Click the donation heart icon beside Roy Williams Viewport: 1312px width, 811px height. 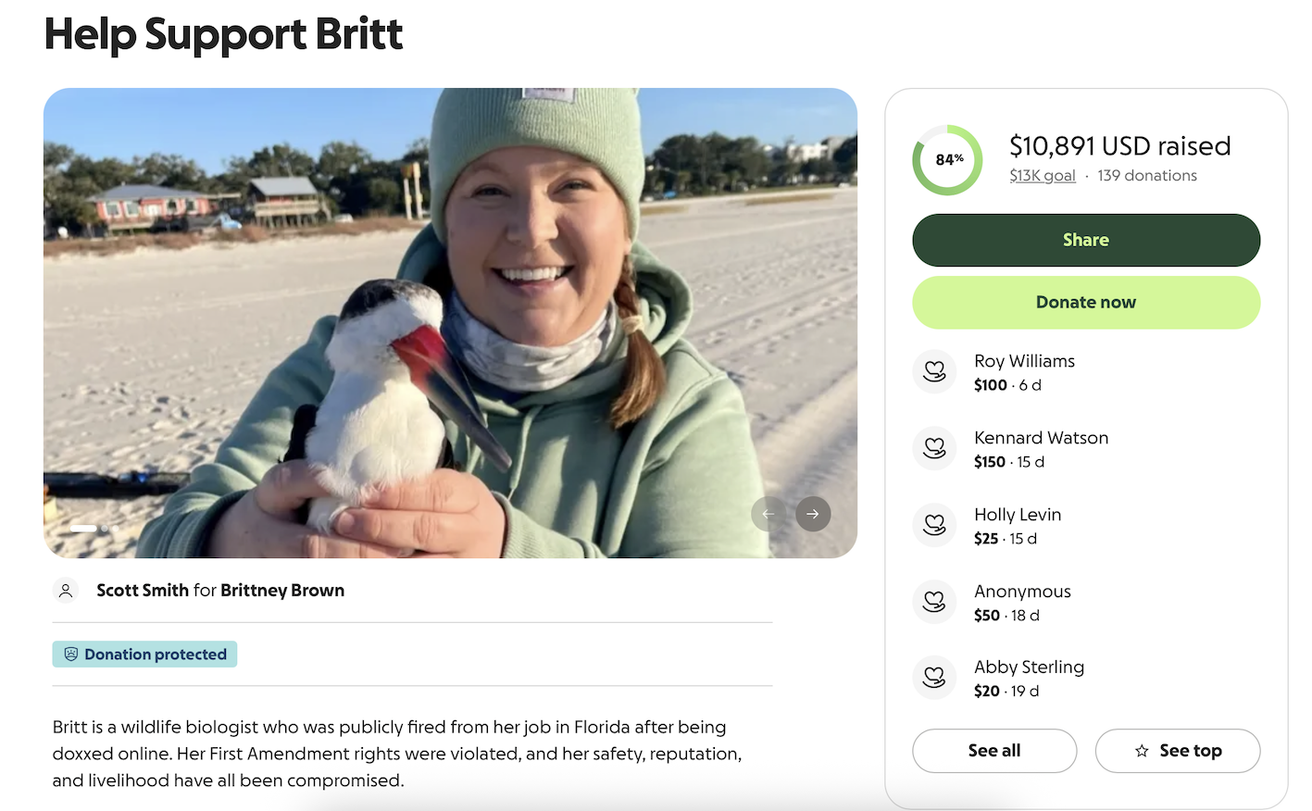click(x=934, y=371)
